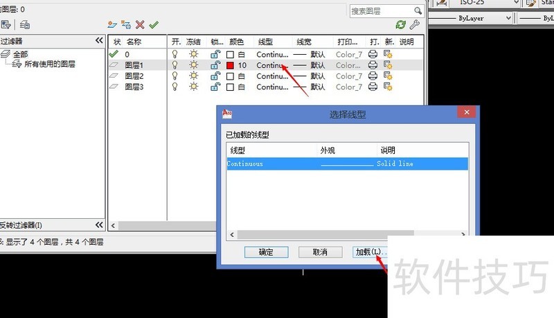Image resolution: width=554 pixels, height=318 pixels.
Task: Click the plot printer icon for 图层1
Action: click(373, 65)
